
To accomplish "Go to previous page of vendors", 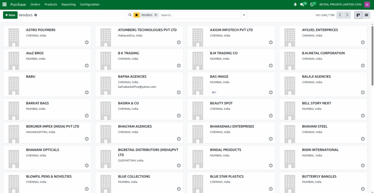I will click(340, 15).
